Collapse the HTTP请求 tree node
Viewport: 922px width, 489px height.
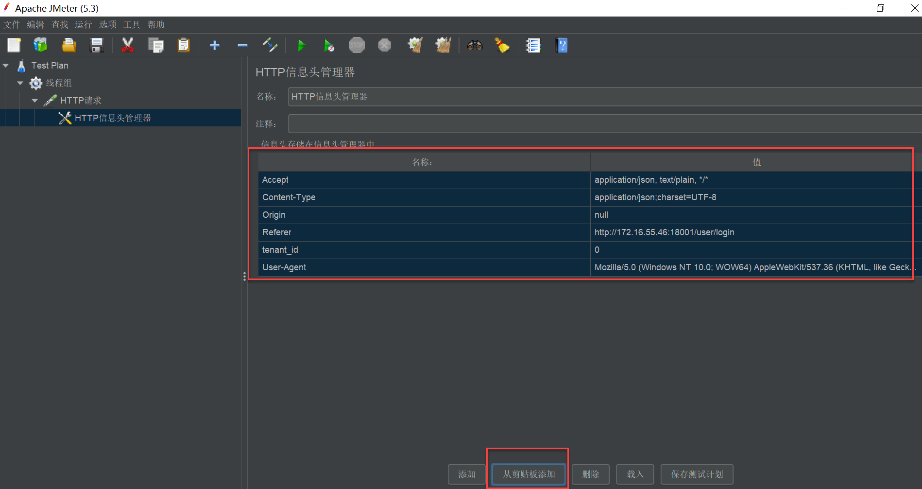coord(35,101)
